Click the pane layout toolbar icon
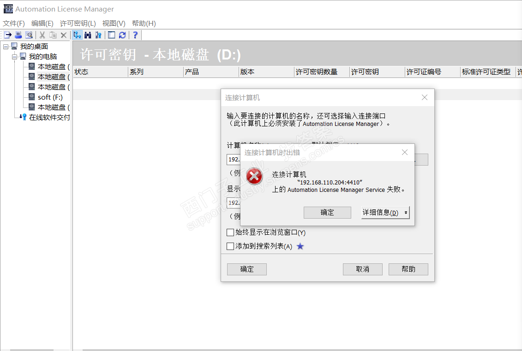Viewport: 522px width, 351px height. (x=112, y=35)
